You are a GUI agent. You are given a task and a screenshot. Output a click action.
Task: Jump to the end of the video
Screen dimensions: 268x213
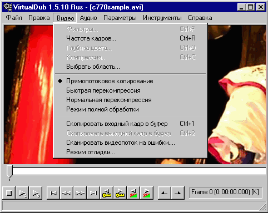(93, 193)
